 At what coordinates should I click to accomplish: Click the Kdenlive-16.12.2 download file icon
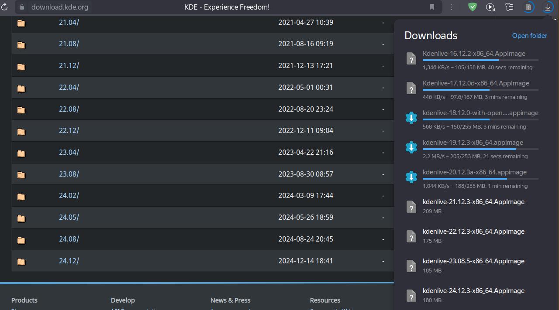point(411,58)
